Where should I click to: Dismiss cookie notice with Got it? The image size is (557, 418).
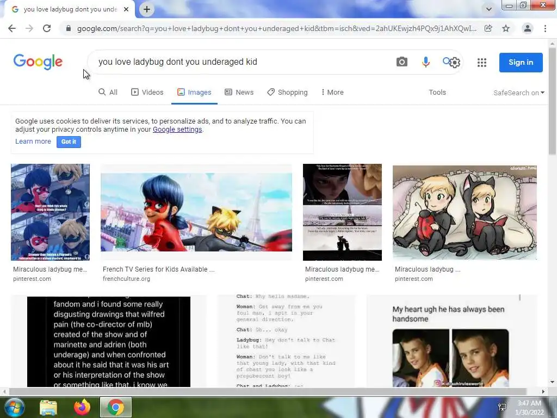[x=69, y=142]
